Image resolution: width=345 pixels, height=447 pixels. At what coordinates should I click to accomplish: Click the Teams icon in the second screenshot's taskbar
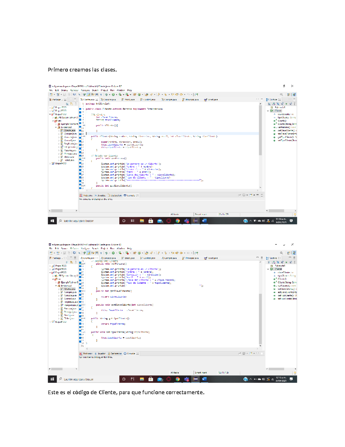tap(187, 379)
